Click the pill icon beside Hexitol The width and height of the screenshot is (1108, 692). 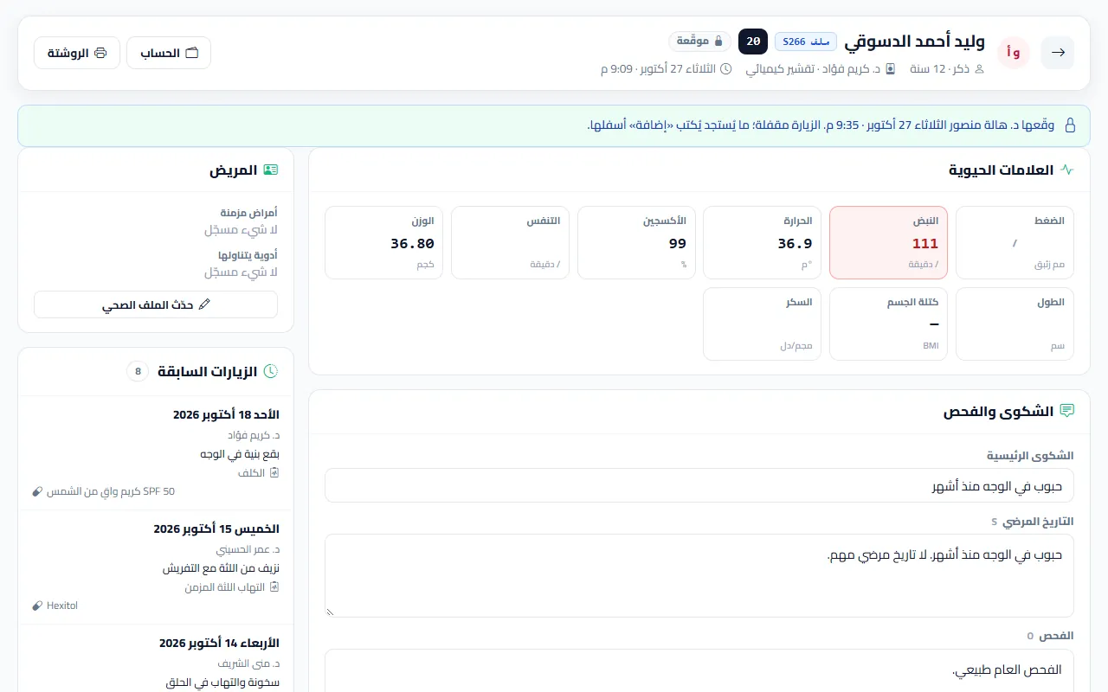tap(36, 605)
